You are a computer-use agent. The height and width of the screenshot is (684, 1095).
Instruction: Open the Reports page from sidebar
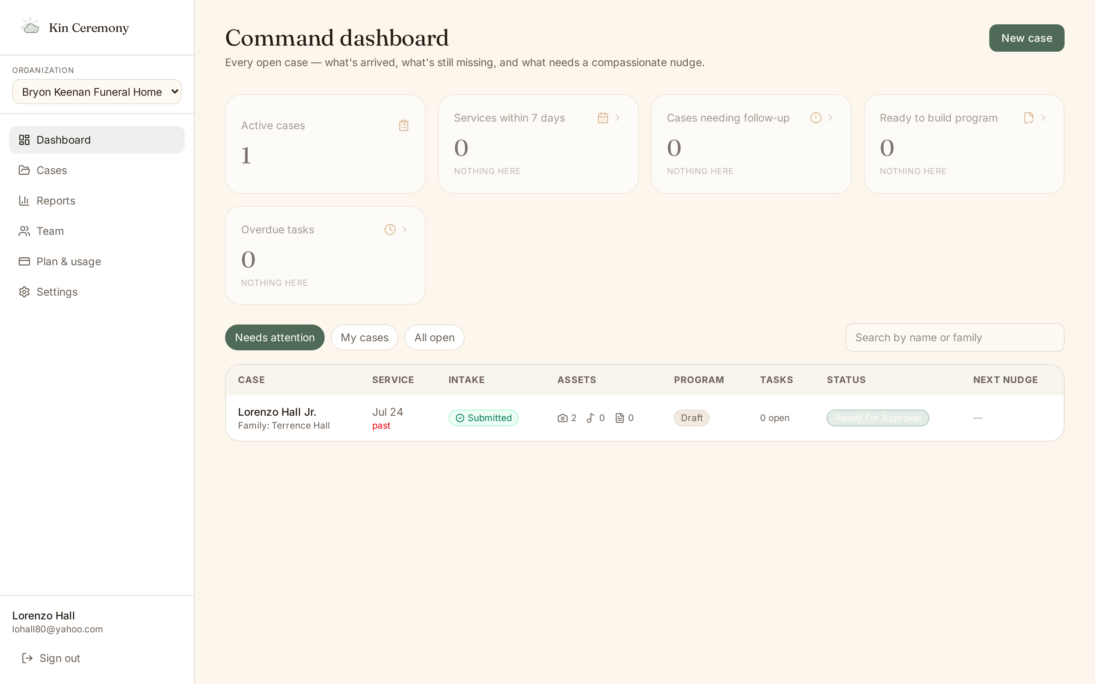click(x=97, y=200)
